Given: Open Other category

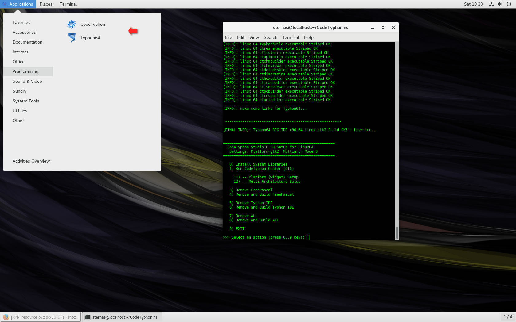Looking at the screenshot, I should pyautogui.click(x=28, y=121).
